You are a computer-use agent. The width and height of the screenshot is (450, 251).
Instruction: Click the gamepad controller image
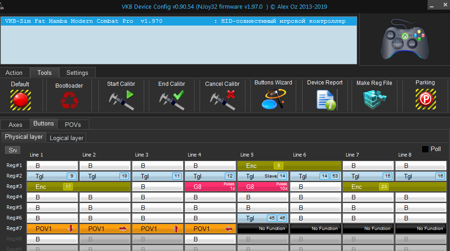coord(405,40)
